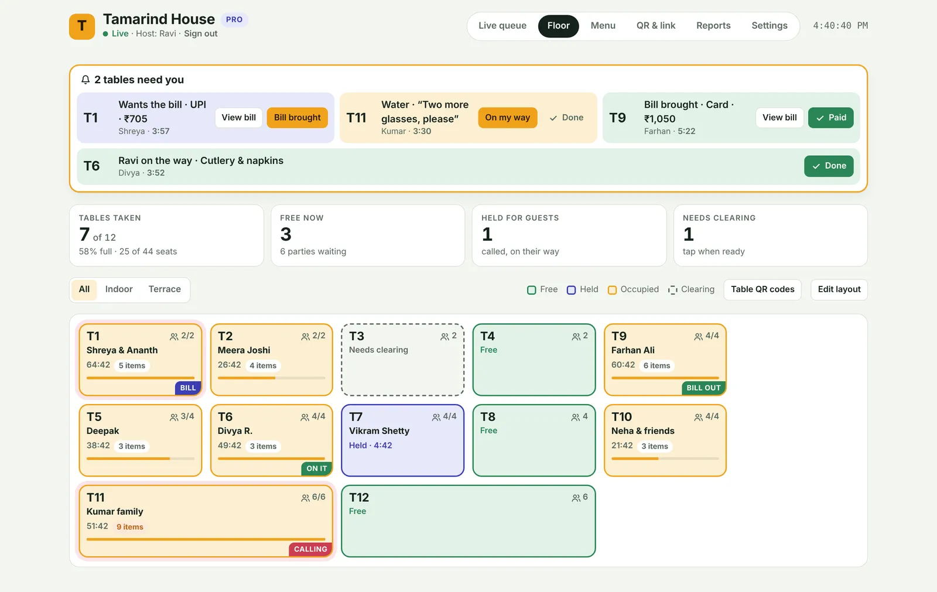Toggle the Free legend checkbox
Viewport: 937px width, 592px height.
point(532,290)
